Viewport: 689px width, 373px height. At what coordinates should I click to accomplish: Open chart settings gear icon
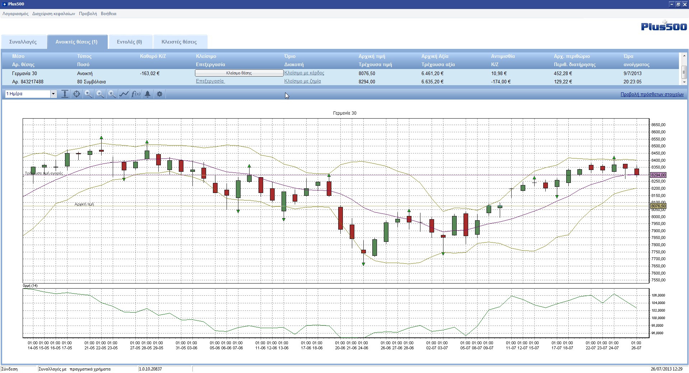coord(159,94)
